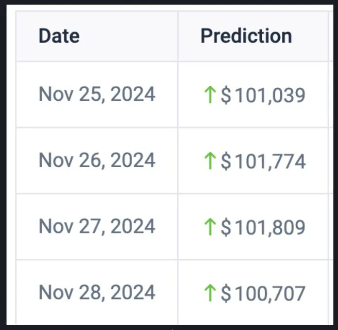Click the Prediction column header
The image size is (338, 330).
[x=246, y=36]
